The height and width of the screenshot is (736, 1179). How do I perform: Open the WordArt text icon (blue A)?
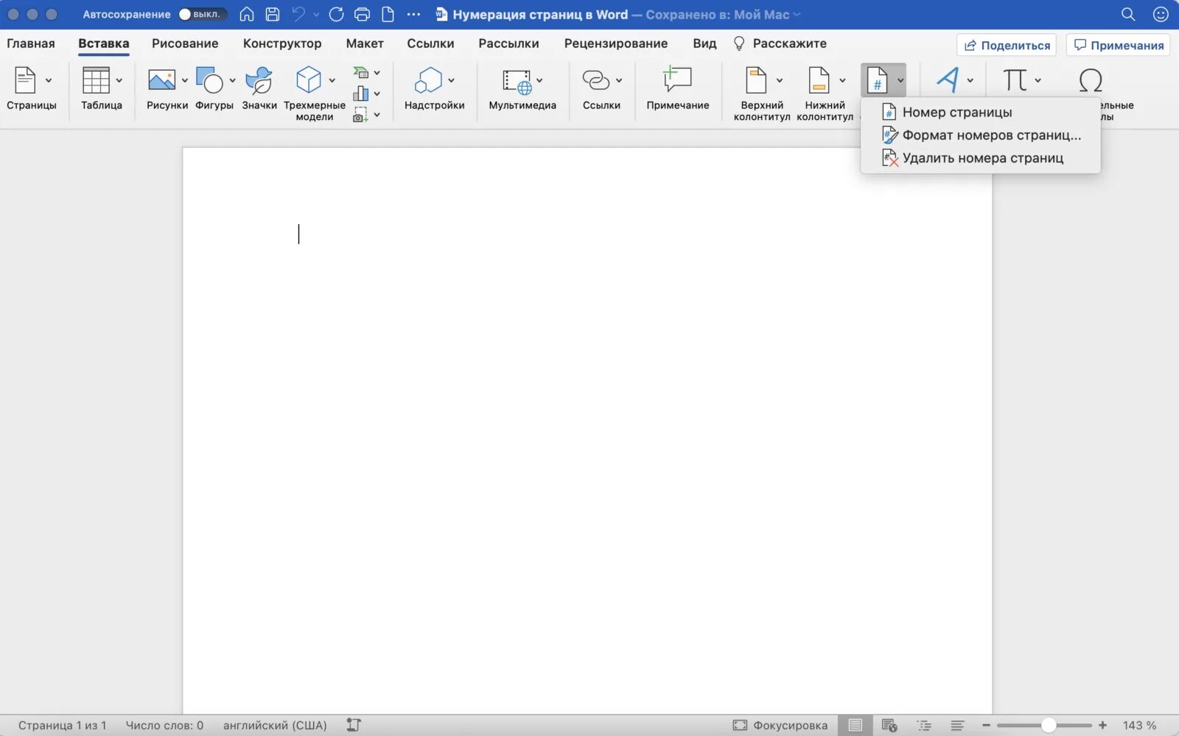click(948, 80)
